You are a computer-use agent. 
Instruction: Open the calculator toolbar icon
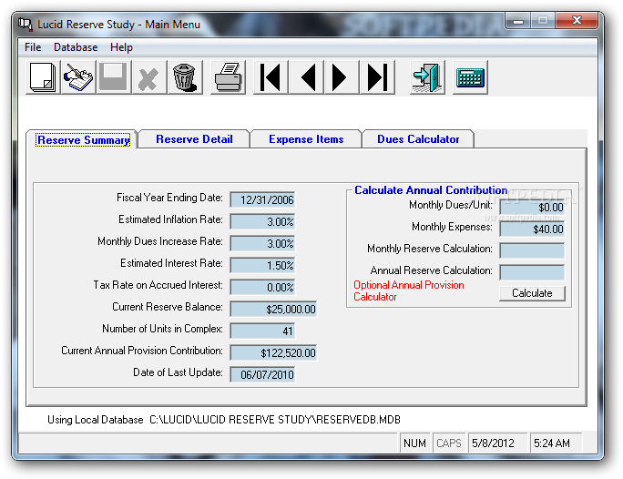(470, 77)
